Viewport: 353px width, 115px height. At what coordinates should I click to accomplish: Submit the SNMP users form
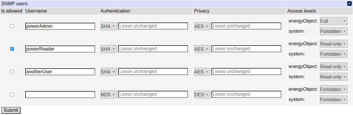point(11,110)
